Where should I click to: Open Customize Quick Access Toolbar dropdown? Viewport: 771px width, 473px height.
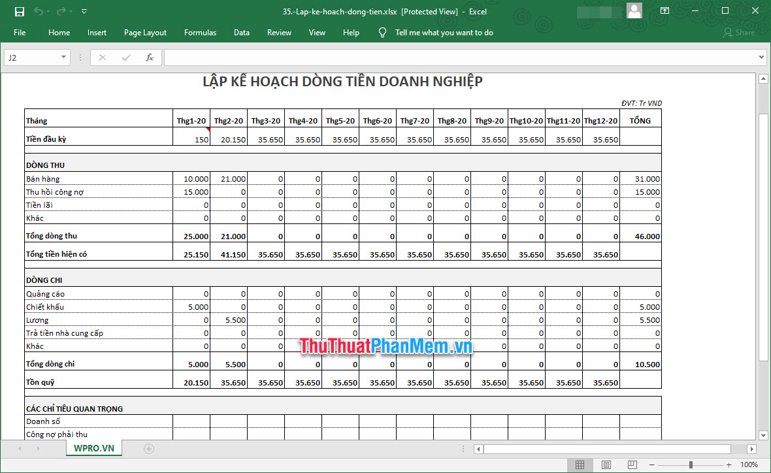84,11
